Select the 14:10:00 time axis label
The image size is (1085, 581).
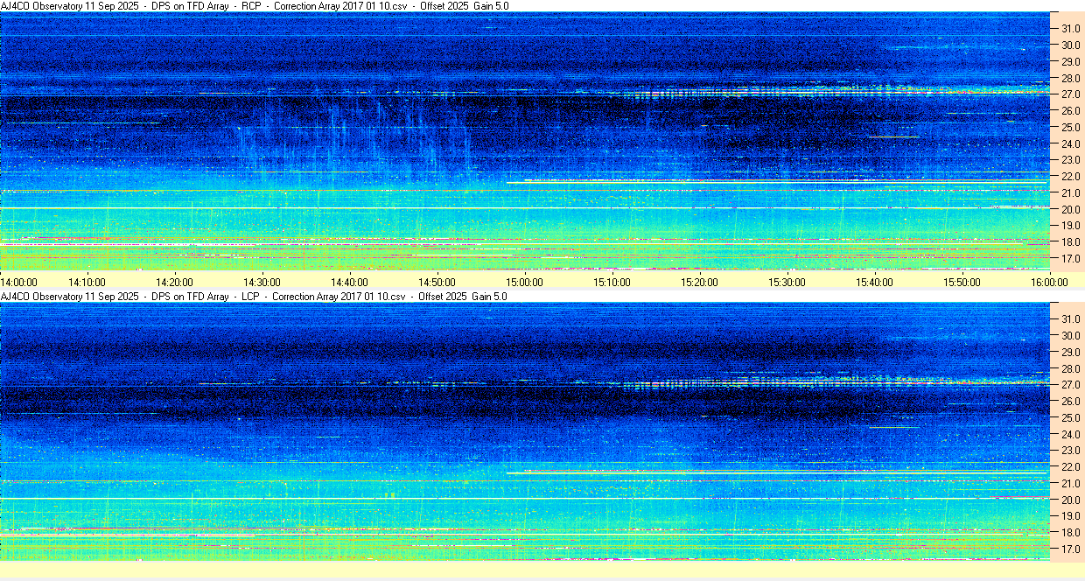[87, 282]
